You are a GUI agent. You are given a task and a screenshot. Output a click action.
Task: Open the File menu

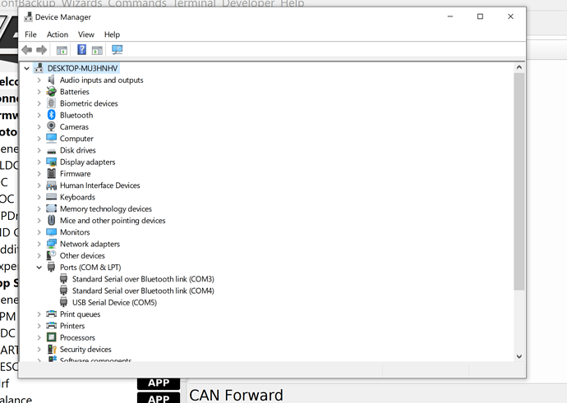tap(30, 34)
